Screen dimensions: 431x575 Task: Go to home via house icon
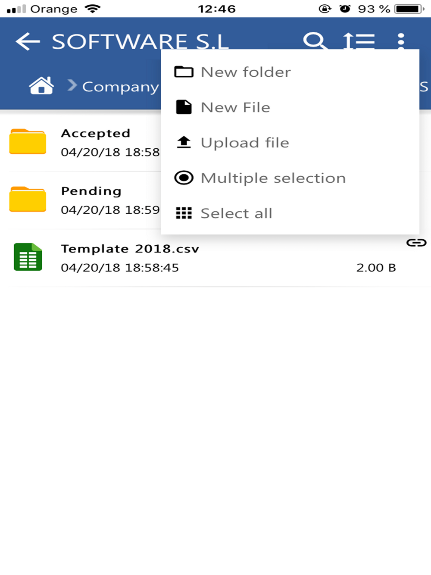(x=41, y=85)
